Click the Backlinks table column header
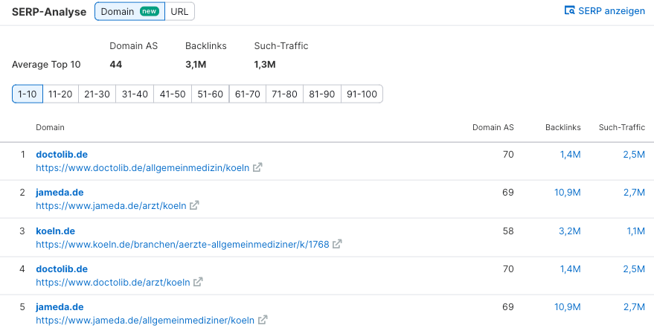Image resolution: width=654 pixels, height=328 pixels. (x=563, y=127)
